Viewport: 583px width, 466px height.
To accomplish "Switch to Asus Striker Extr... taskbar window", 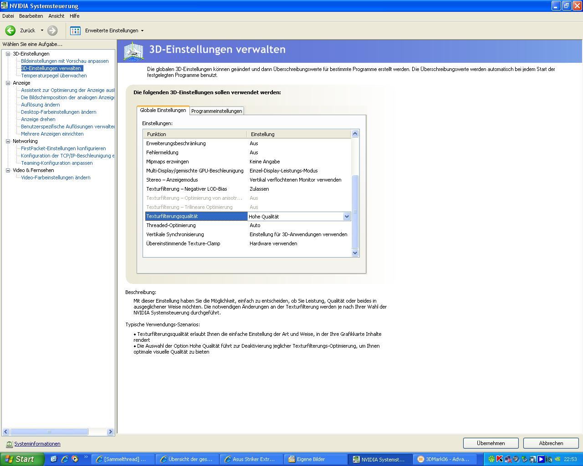I will [251, 459].
